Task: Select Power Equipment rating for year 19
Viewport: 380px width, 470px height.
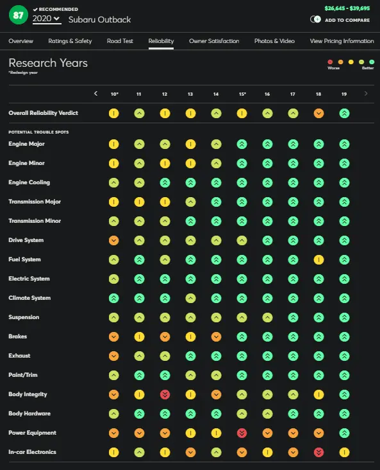Action: tap(344, 433)
